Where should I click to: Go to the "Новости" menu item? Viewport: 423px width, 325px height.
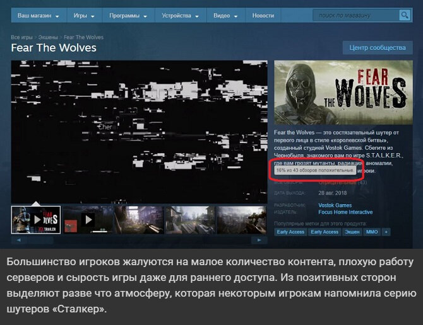263,16
